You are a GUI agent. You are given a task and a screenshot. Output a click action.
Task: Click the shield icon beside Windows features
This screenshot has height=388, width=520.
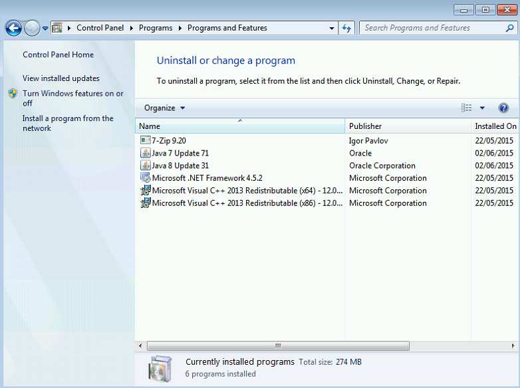pyautogui.click(x=13, y=94)
